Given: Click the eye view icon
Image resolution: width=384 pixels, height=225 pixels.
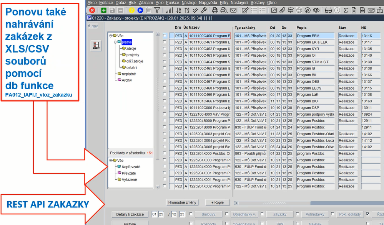Looking at the screenshot, I should point(316,10).
